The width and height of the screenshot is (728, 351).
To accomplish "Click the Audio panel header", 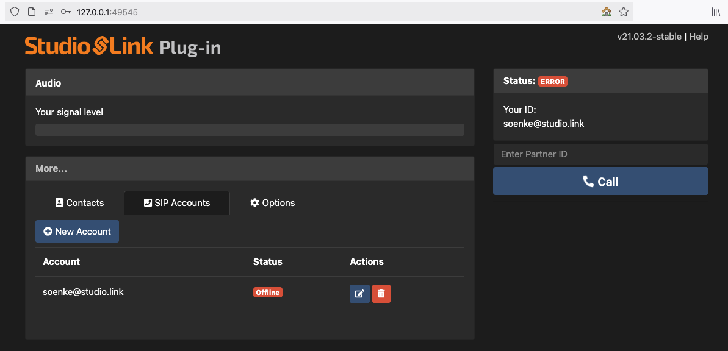I will 250,83.
